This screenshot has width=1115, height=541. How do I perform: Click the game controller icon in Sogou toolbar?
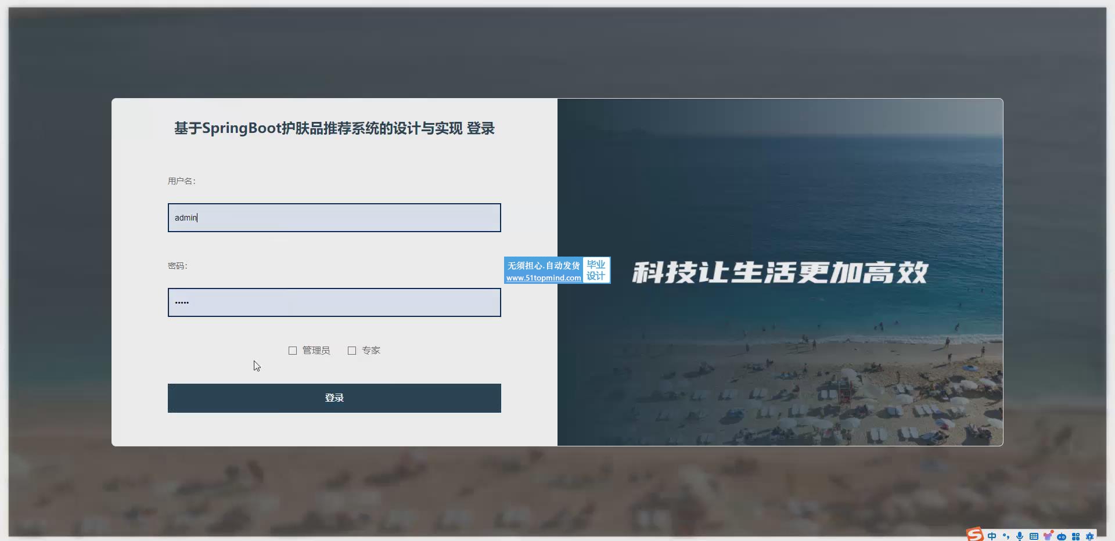(1062, 536)
